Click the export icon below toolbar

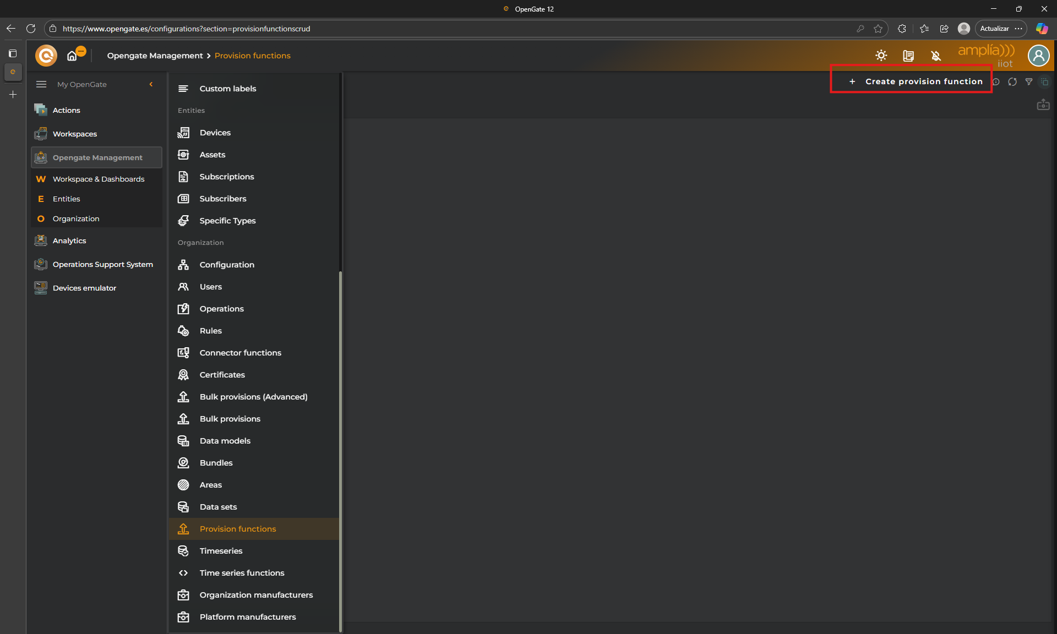click(x=1043, y=105)
